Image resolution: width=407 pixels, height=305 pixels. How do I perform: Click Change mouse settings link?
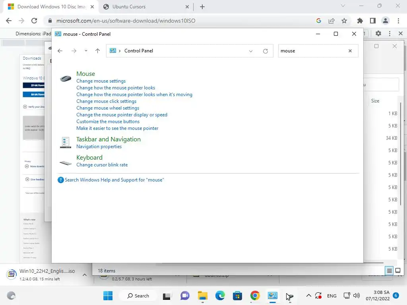(101, 81)
